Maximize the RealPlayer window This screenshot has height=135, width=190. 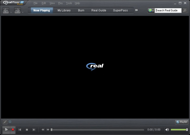(x=180, y=3)
